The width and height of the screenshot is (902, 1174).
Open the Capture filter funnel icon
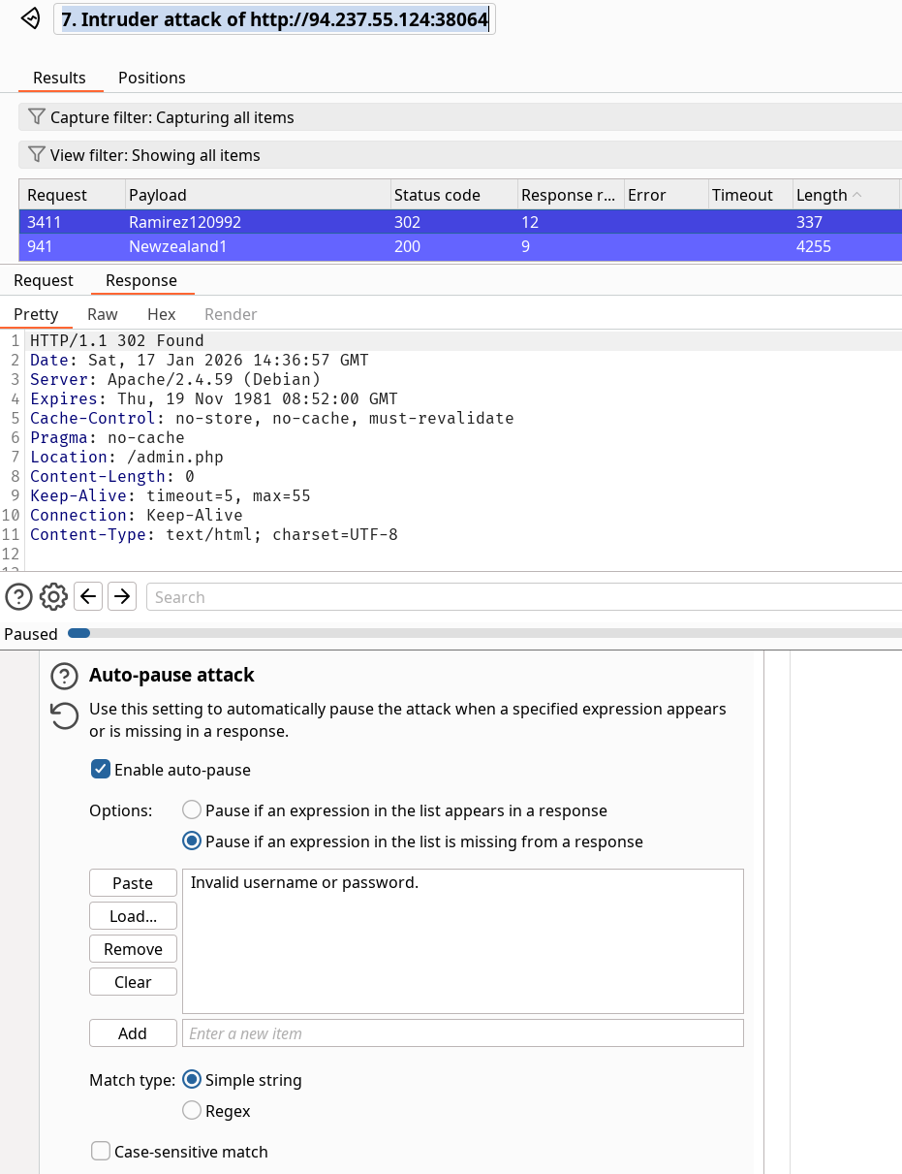(x=37, y=117)
